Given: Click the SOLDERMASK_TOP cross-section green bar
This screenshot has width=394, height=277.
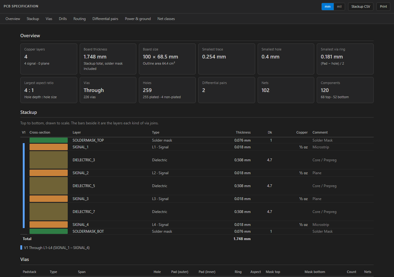Looking at the screenshot, I should point(49,140).
